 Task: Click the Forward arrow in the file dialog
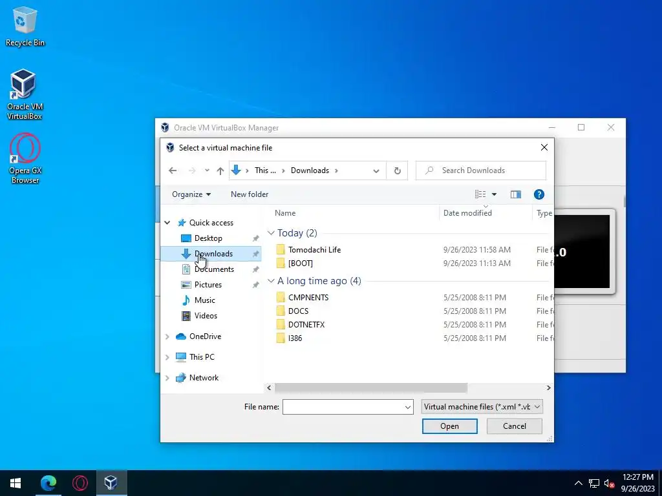tap(192, 170)
